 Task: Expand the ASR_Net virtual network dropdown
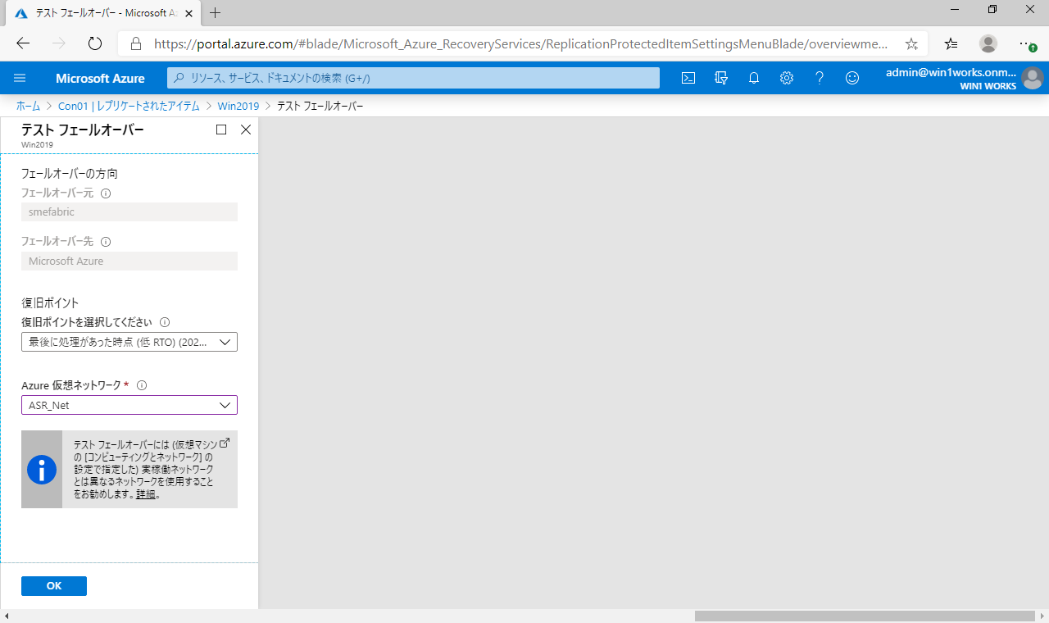pos(129,405)
